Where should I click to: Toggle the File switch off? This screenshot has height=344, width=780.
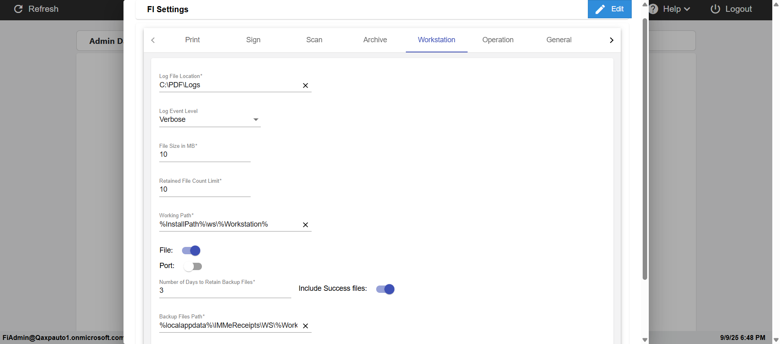[191, 251]
